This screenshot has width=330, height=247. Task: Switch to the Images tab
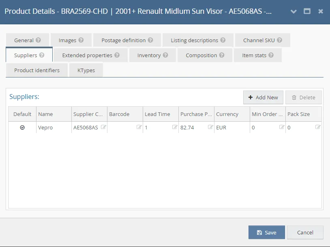pyautogui.click(x=71, y=40)
